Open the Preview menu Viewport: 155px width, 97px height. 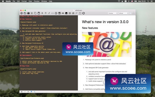point(37,1)
